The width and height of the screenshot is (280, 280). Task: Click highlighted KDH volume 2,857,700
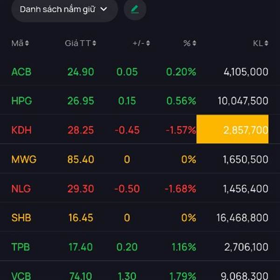233,129
